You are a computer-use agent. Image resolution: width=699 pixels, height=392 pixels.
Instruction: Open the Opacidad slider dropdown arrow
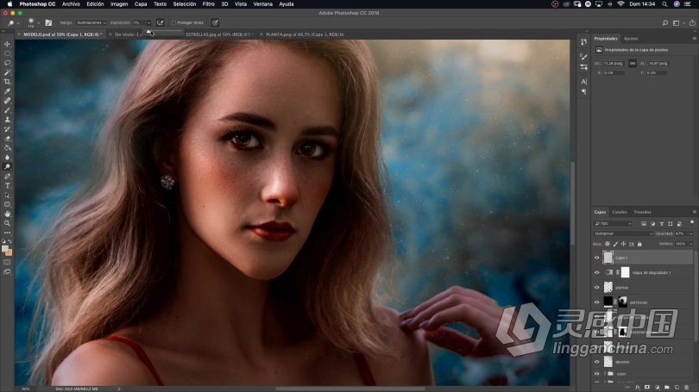691,233
